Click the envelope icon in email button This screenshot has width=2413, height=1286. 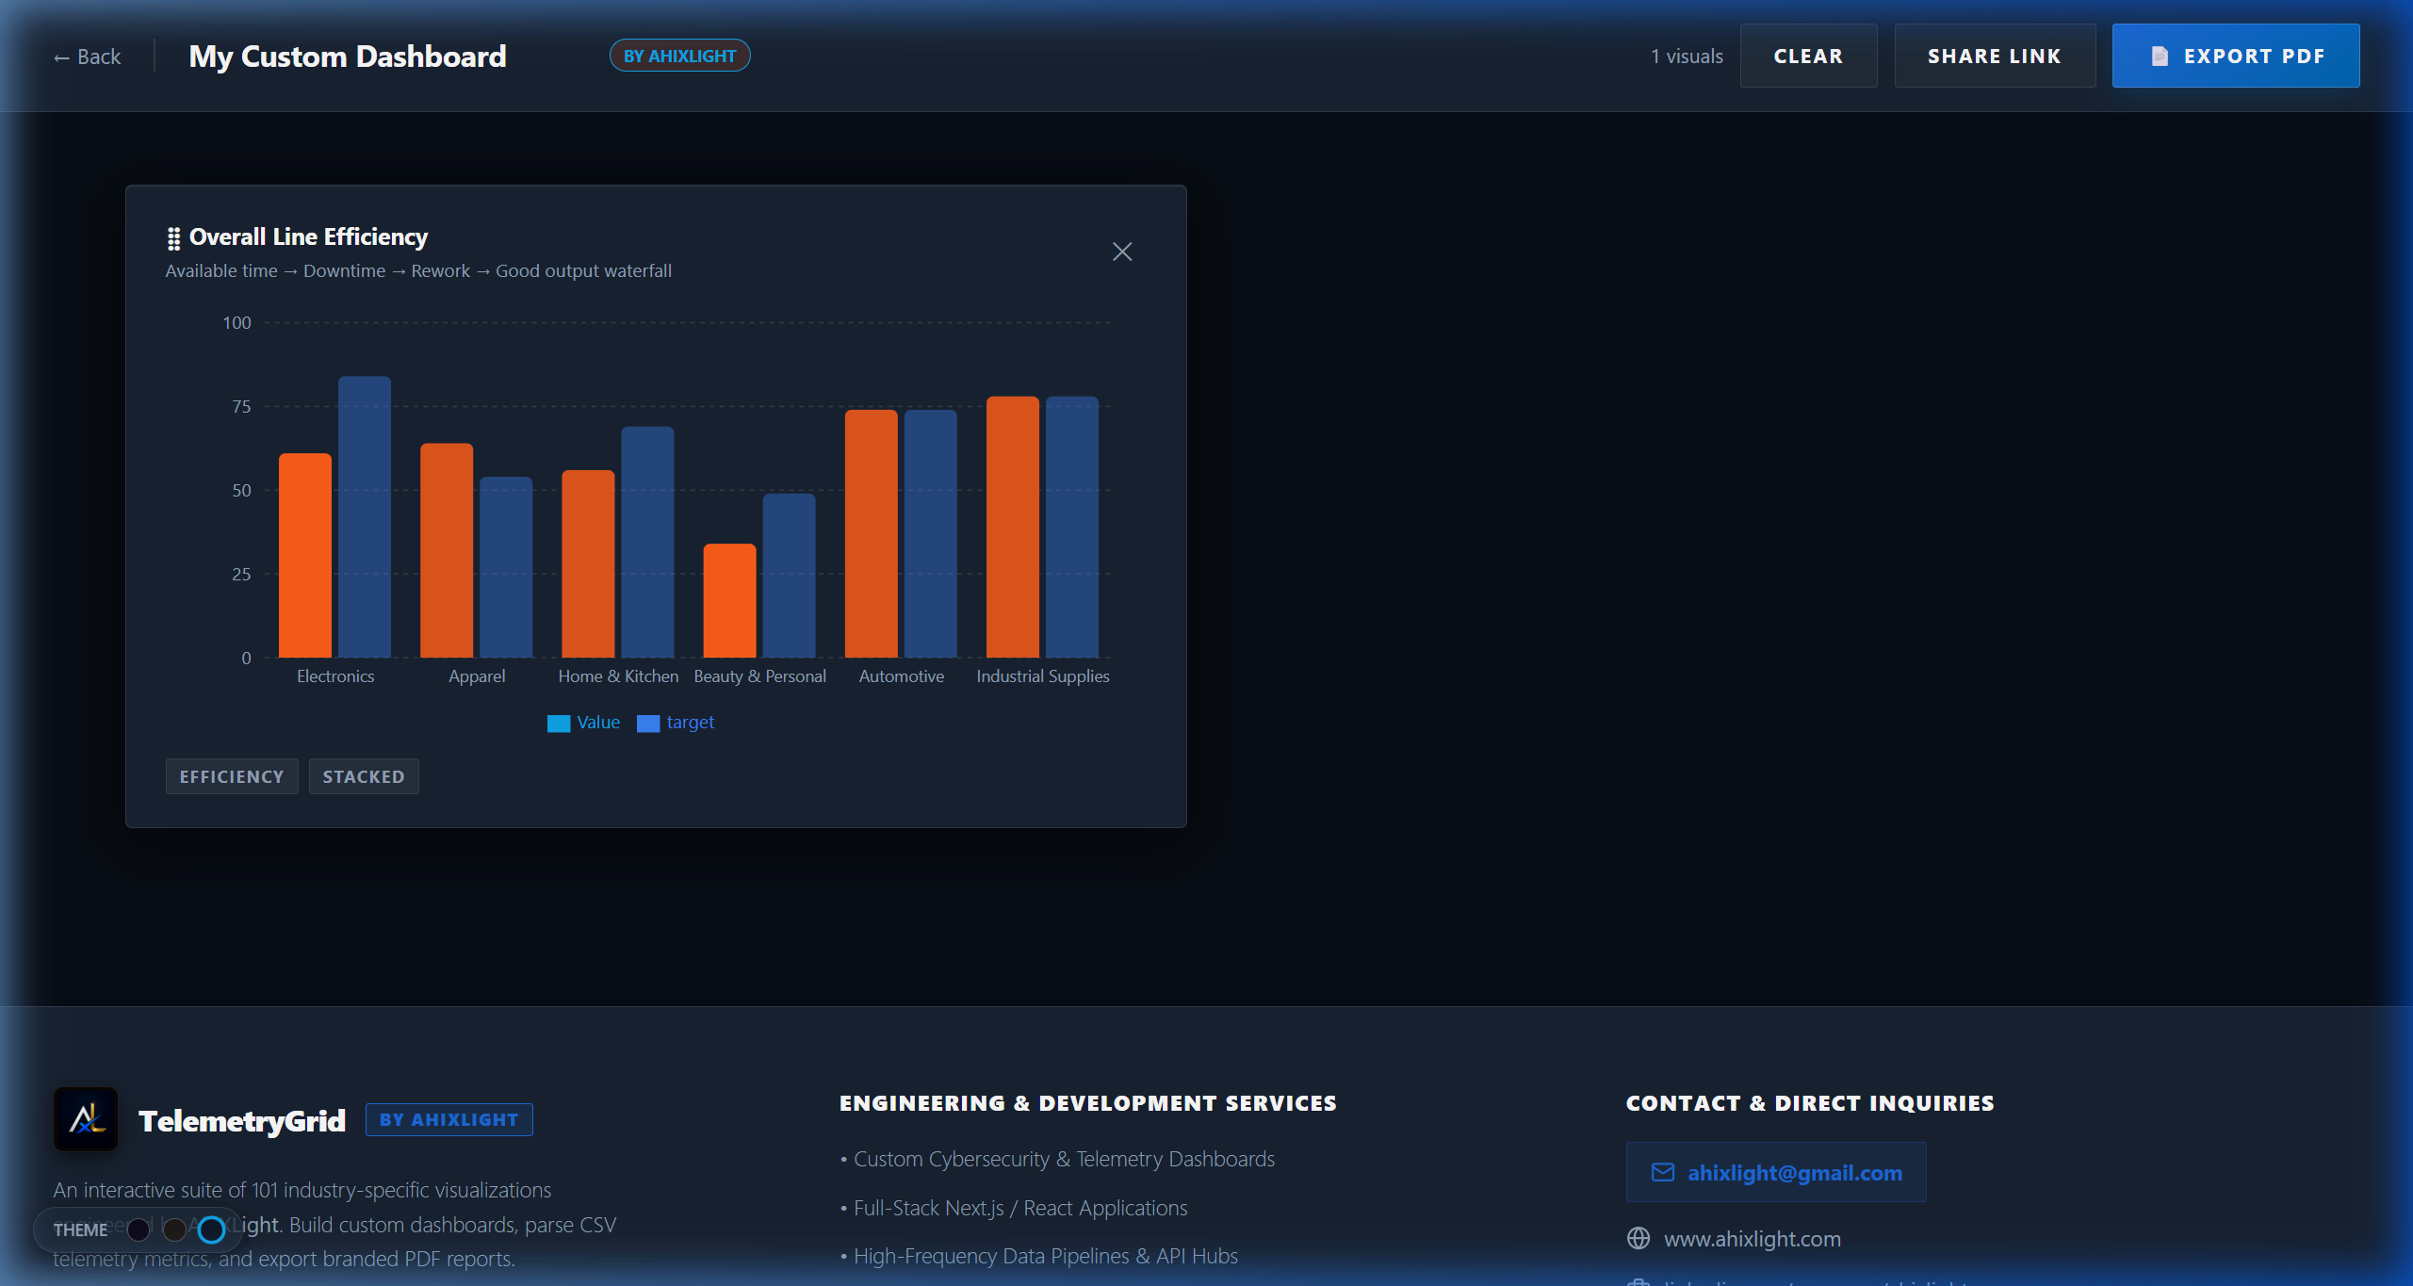coord(1663,1172)
